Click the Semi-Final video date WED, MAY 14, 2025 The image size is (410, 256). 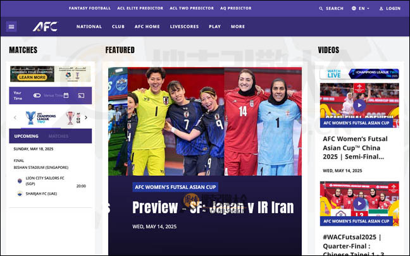click(342, 171)
